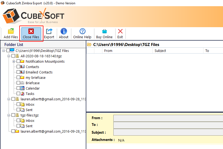Click the Inbox envelope icon under lauren.albertt archive
This screenshot has height=149, width=223.
[x=22, y=104]
